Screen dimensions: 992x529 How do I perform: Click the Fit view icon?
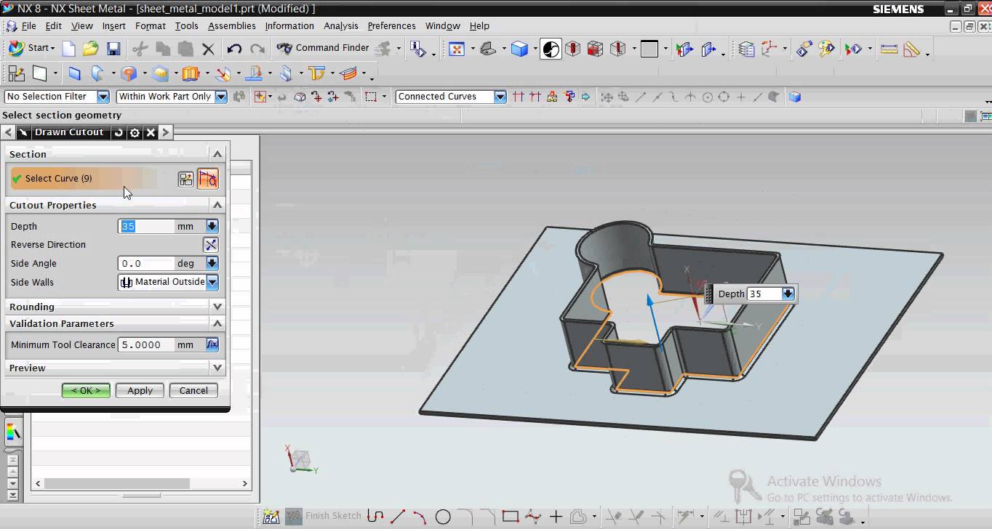pos(456,49)
